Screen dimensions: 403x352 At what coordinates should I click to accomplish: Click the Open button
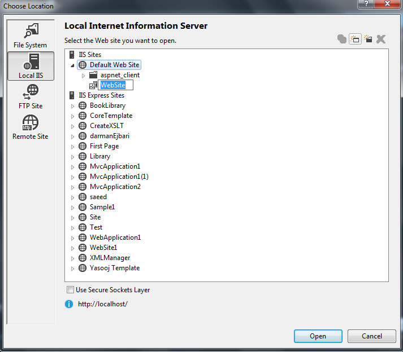pos(318,336)
